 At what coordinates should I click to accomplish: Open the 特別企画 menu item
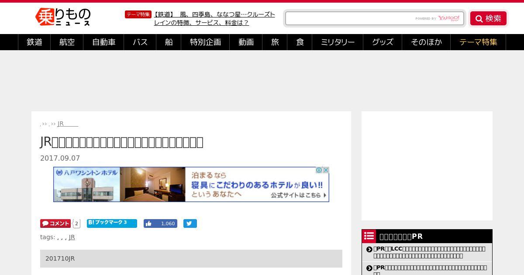tap(206, 42)
